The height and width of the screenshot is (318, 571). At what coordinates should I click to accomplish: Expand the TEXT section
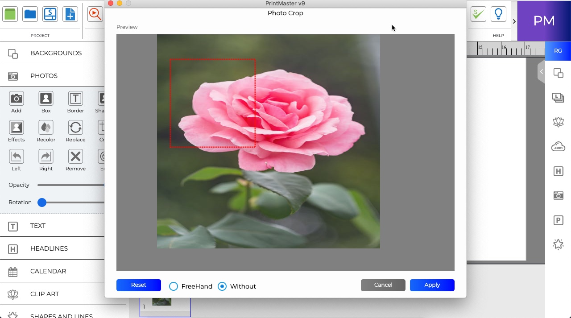coord(38,226)
